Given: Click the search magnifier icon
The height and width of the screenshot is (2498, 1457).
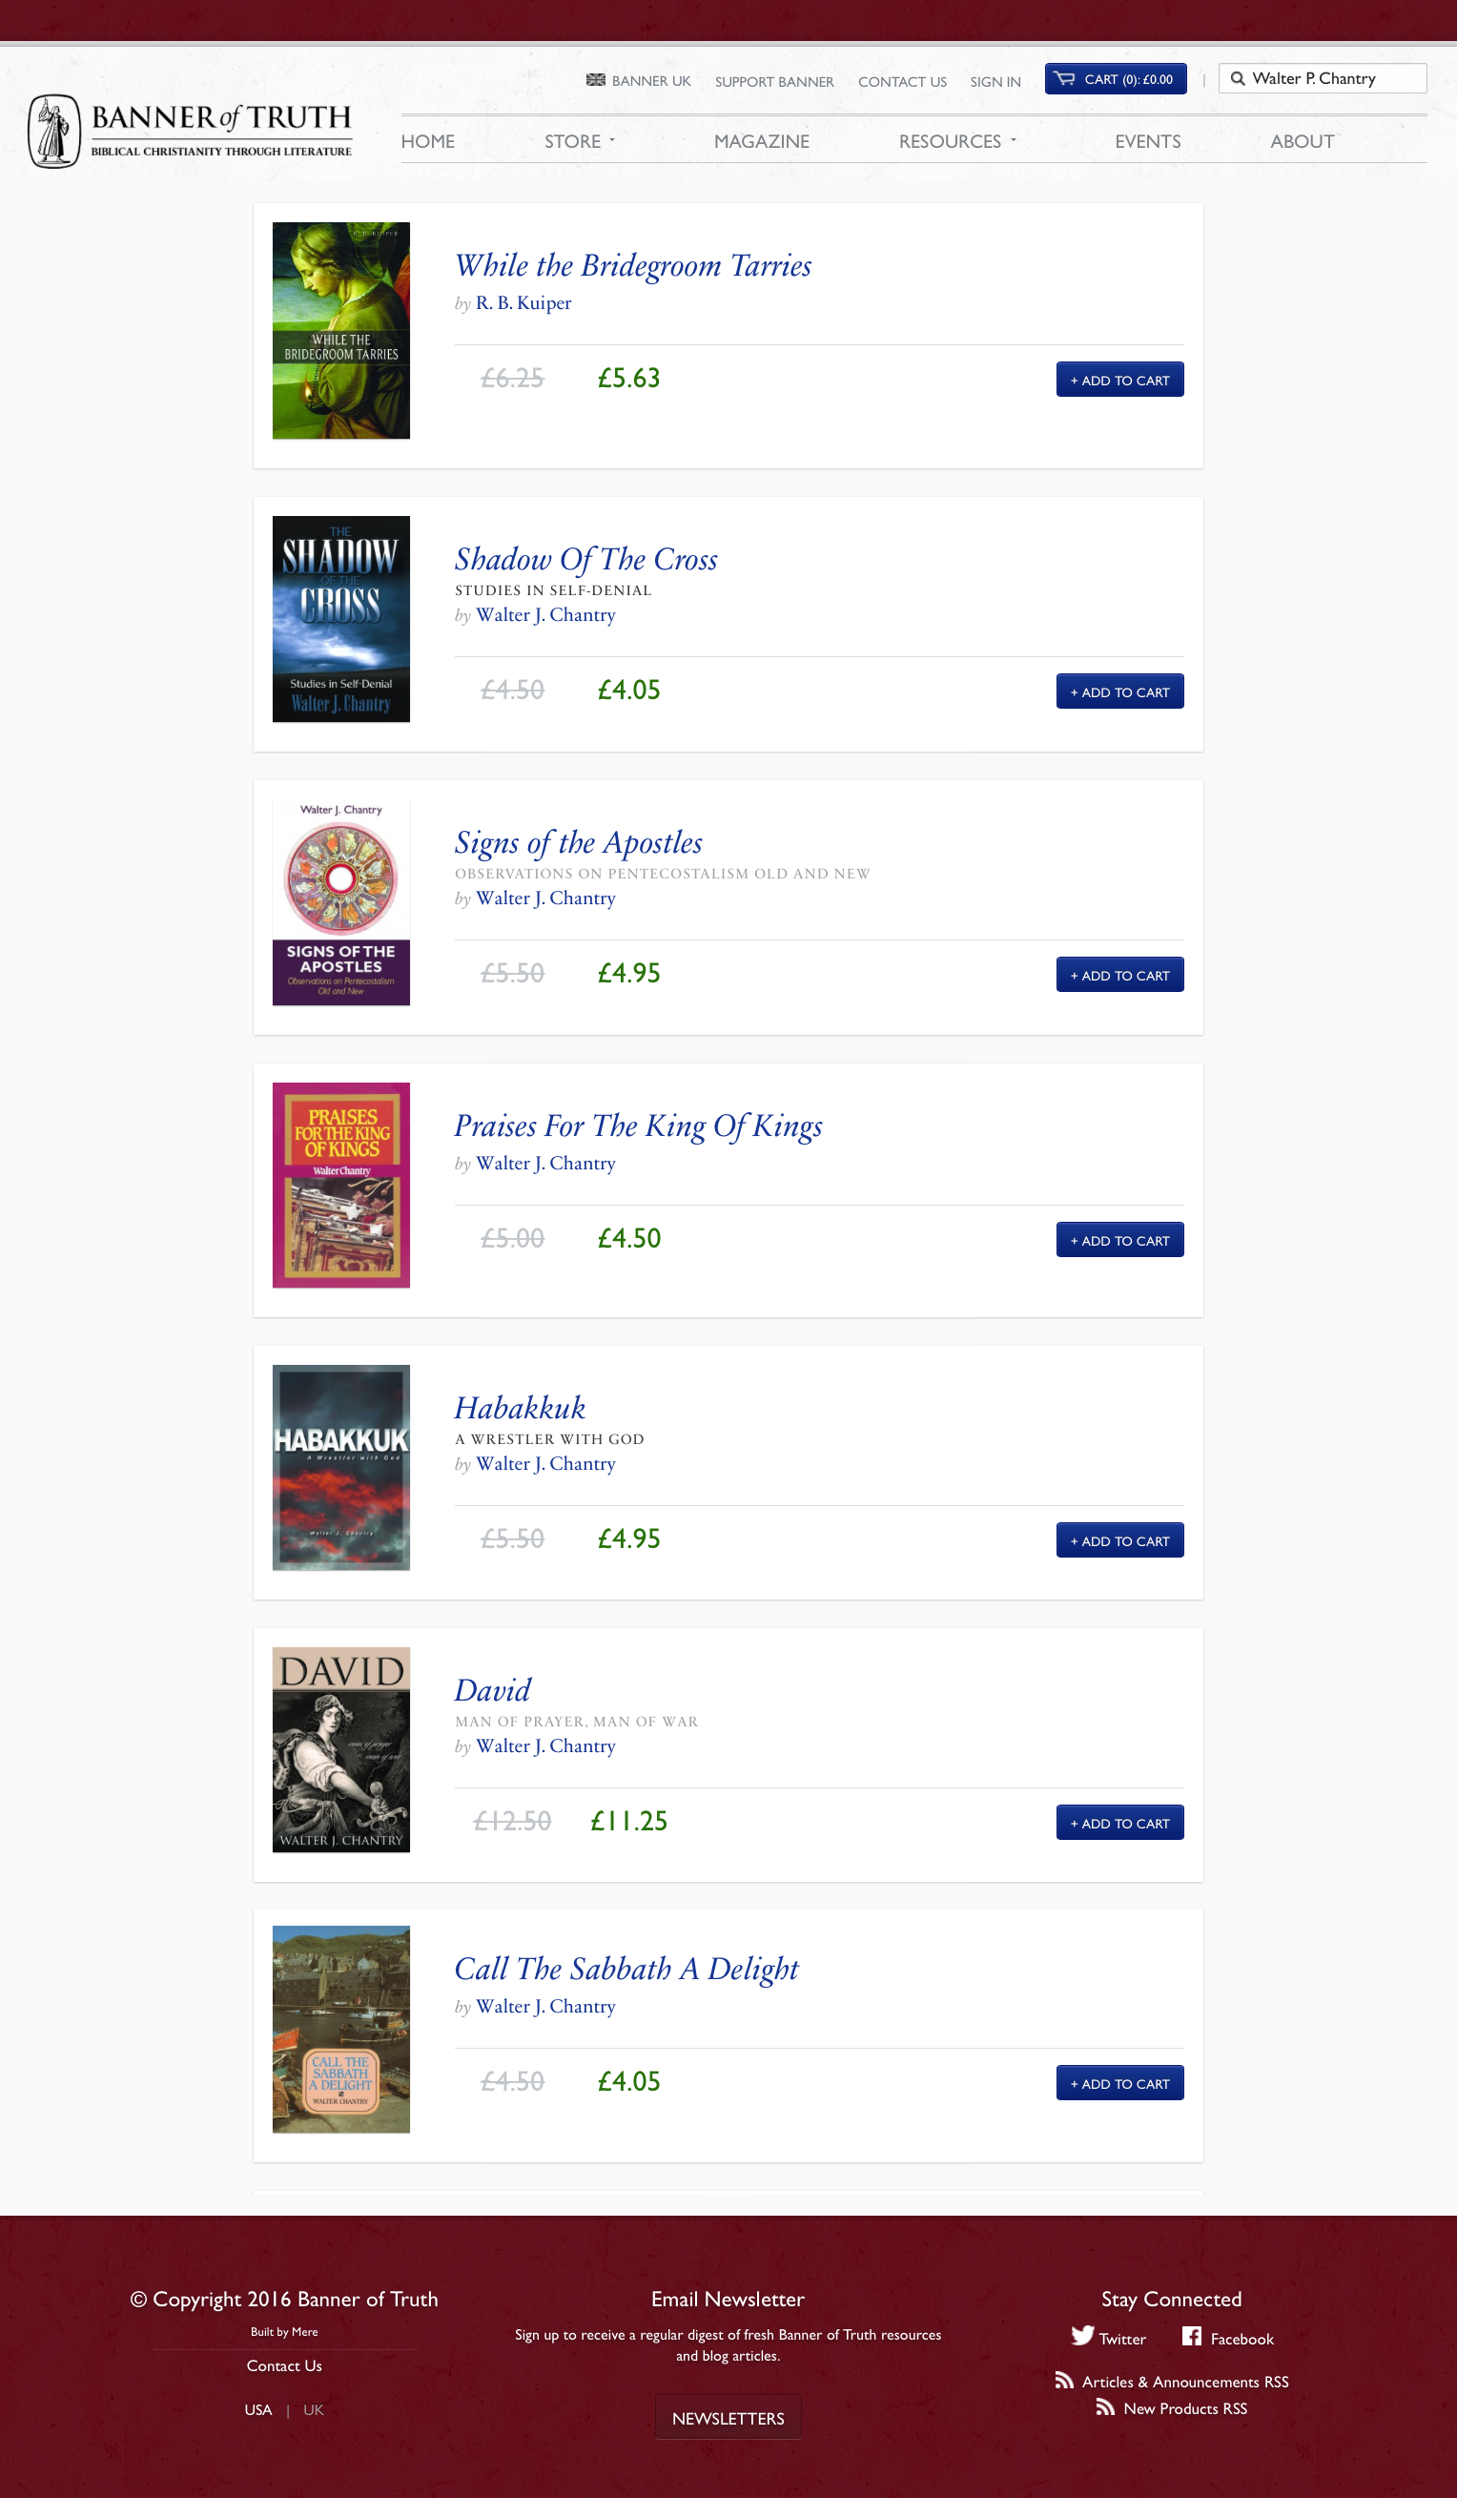Looking at the screenshot, I should click(1237, 78).
